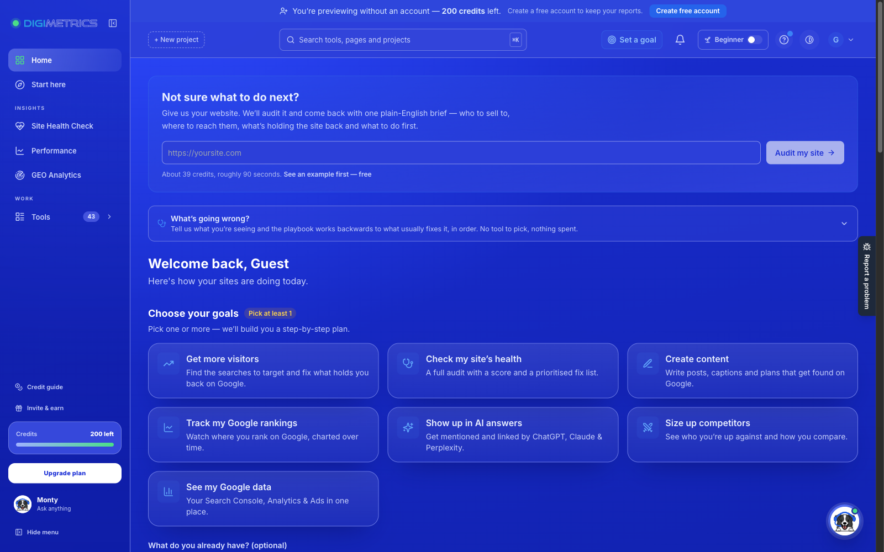This screenshot has height=552, width=884.
Task: Toggle the Beginner mode switch
Action: point(755,40)
